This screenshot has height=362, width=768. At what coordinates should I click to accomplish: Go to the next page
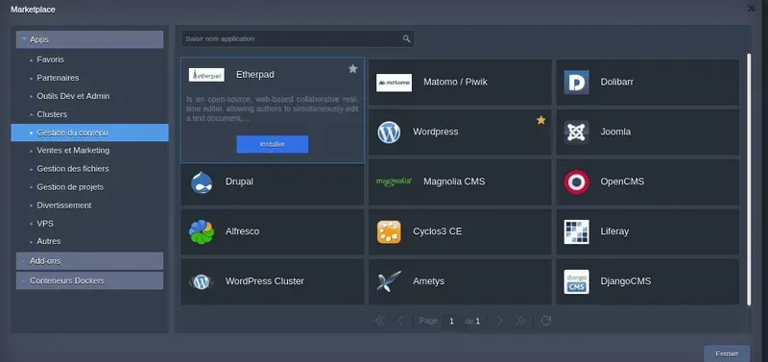point(499,321)
